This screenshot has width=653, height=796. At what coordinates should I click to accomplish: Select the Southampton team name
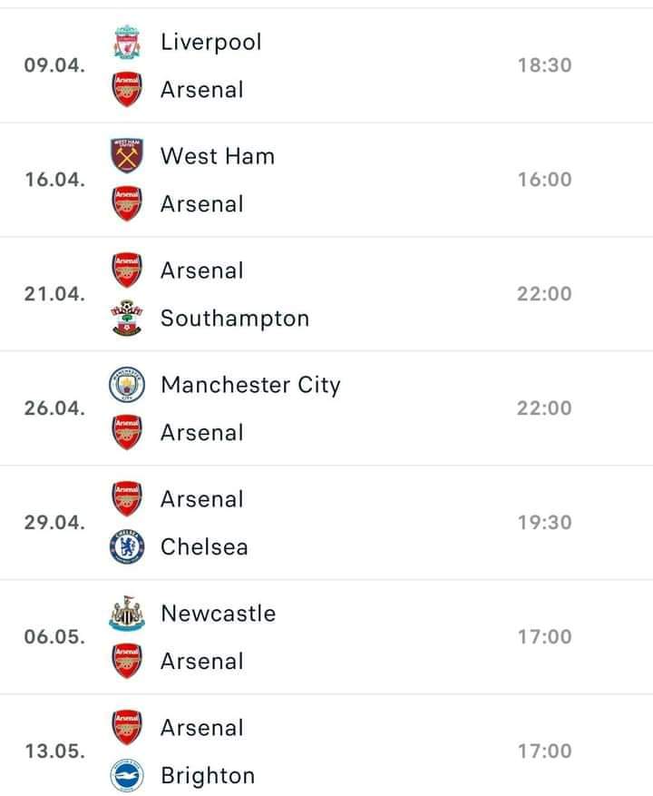[x=235, y=319]
